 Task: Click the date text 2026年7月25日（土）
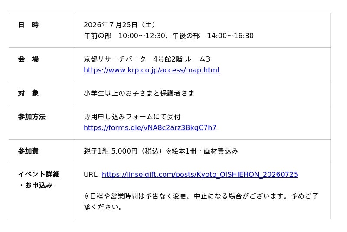(120, 25)
